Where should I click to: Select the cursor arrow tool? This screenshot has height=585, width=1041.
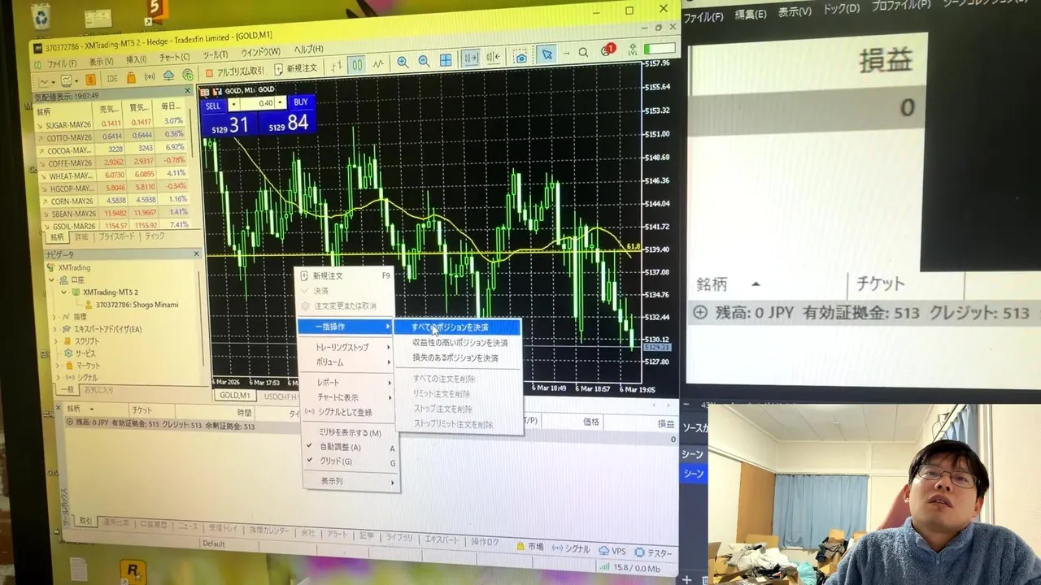pos(547,55)
